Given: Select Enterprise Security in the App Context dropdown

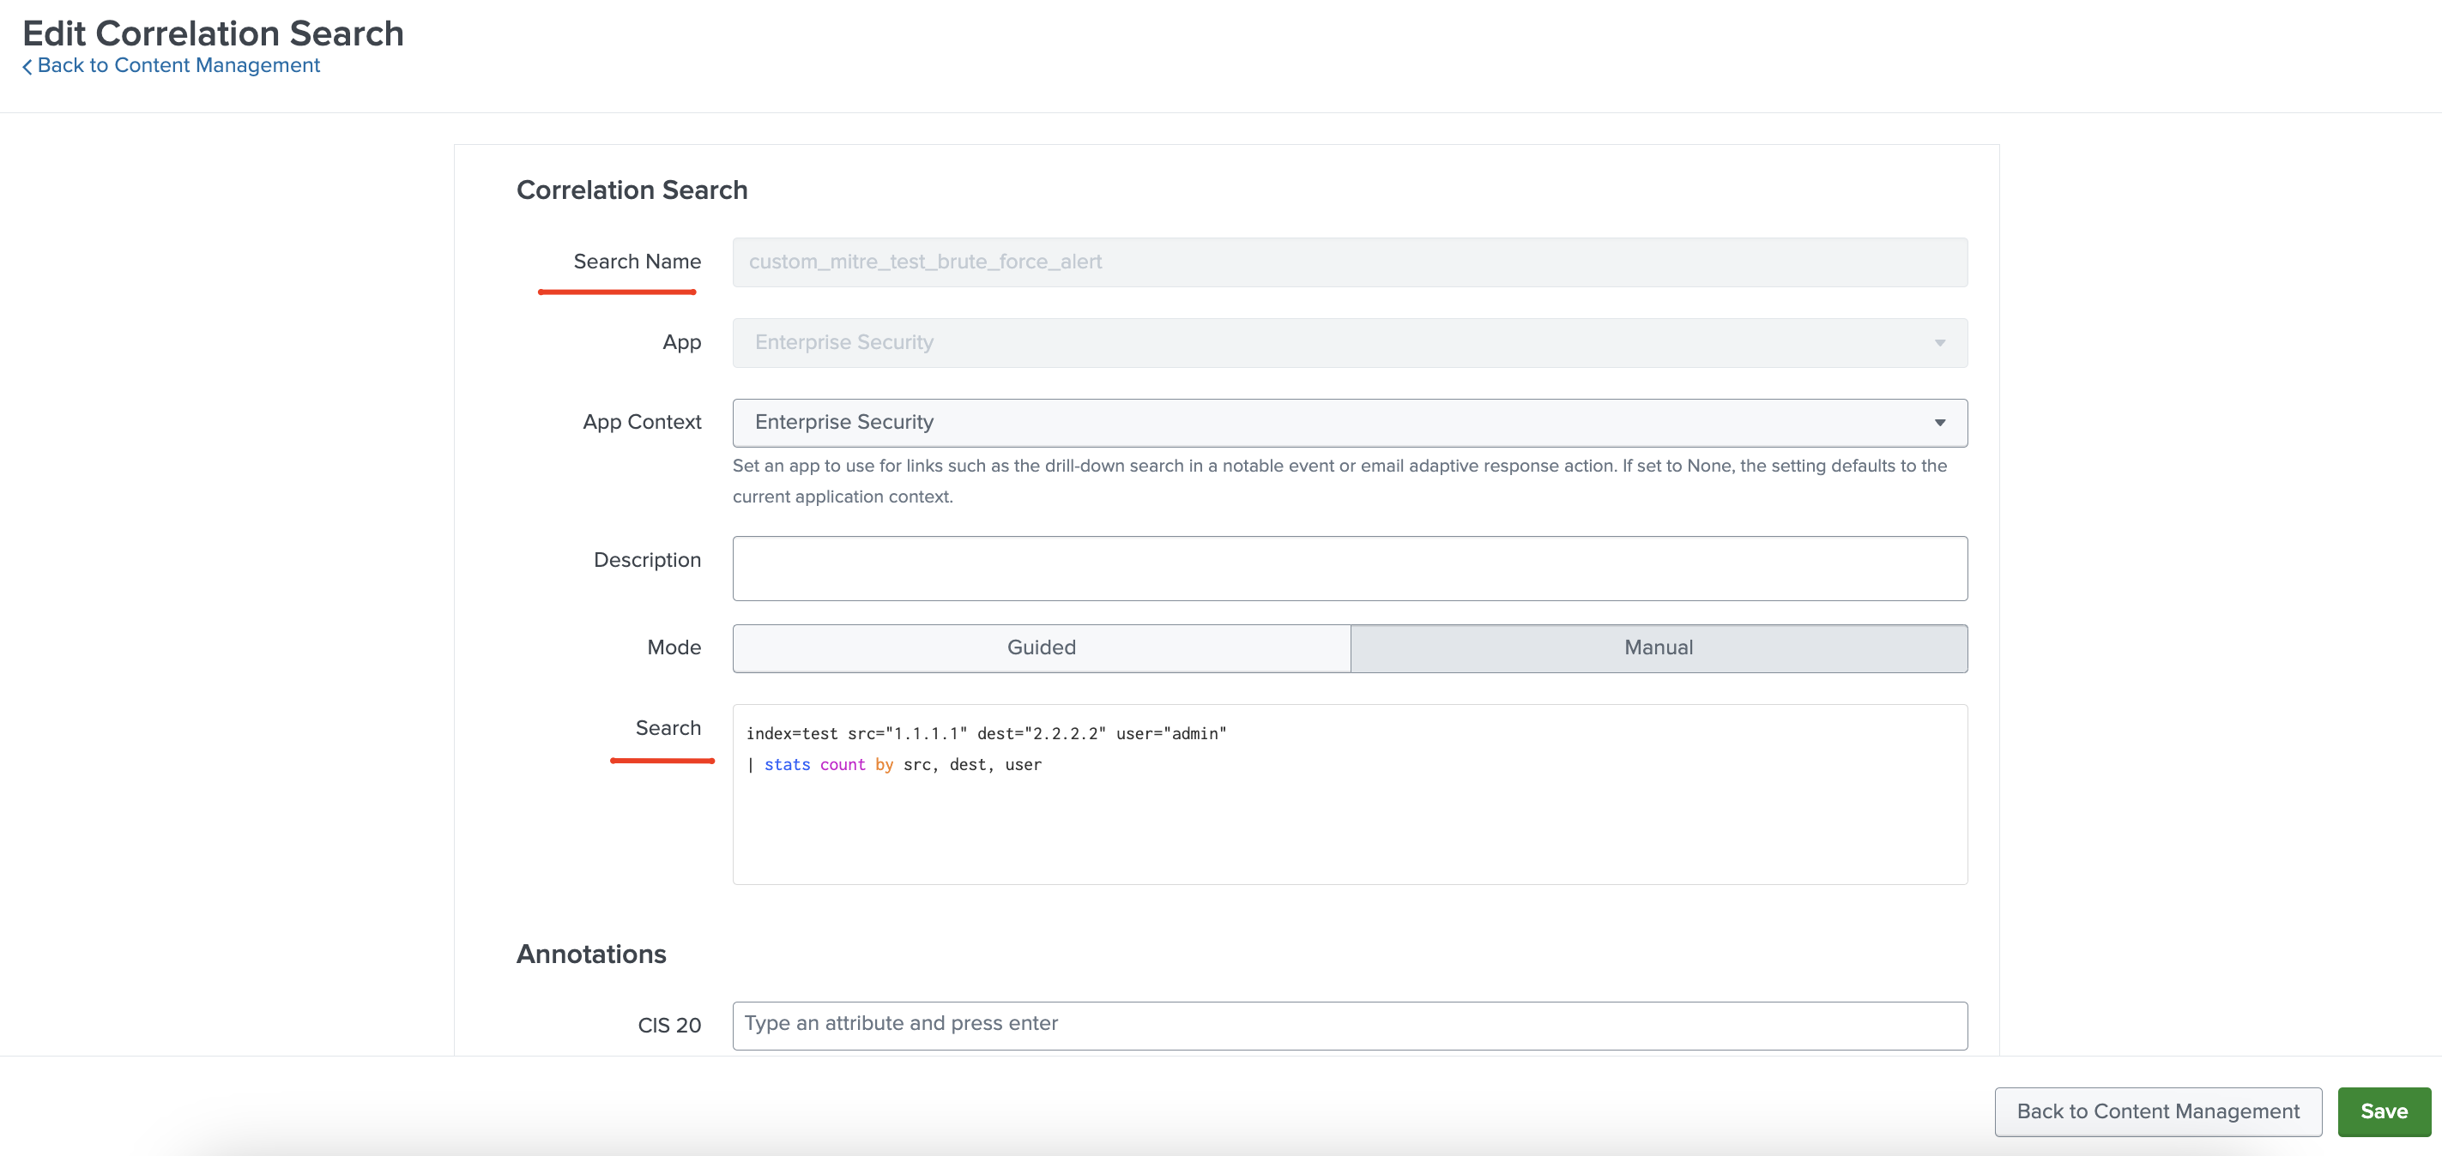Looking at the screenshot, I should point(843,423).
